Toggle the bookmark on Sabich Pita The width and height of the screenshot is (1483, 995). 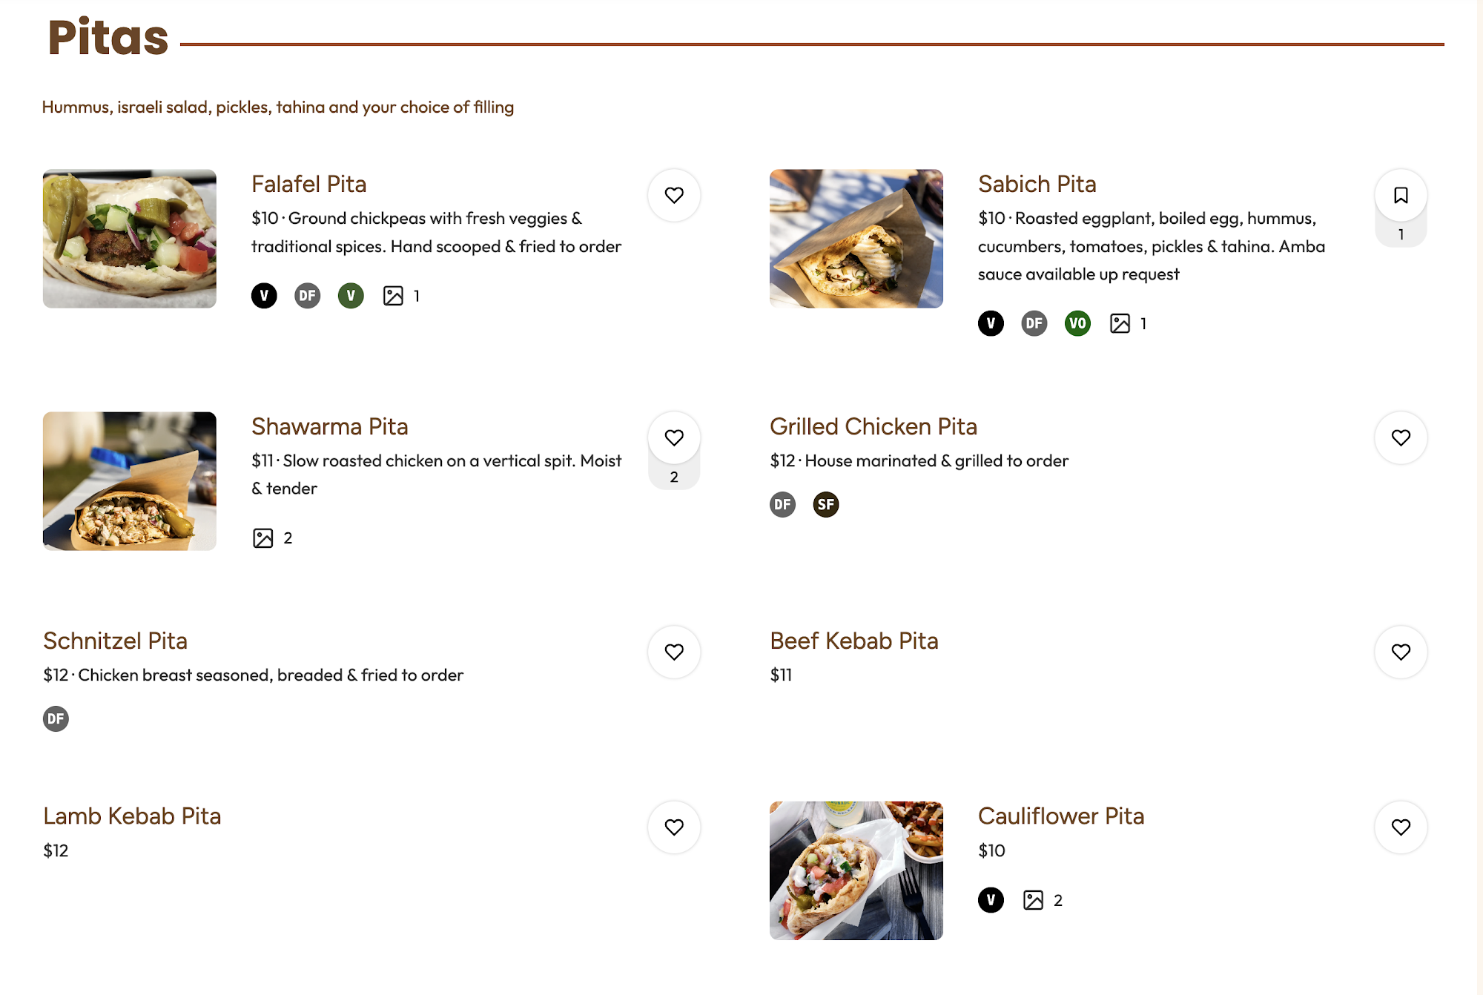click(x=1400, y=195)
